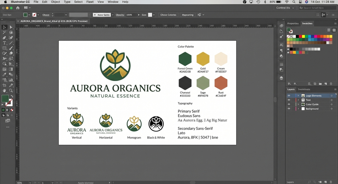Open the Home screen icon

click(18, 8)
